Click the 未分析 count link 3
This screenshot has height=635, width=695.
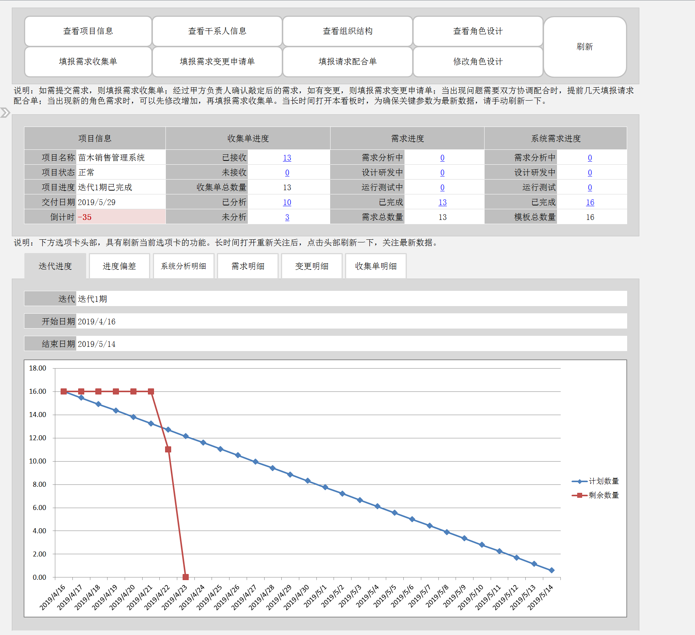(287, 217)
